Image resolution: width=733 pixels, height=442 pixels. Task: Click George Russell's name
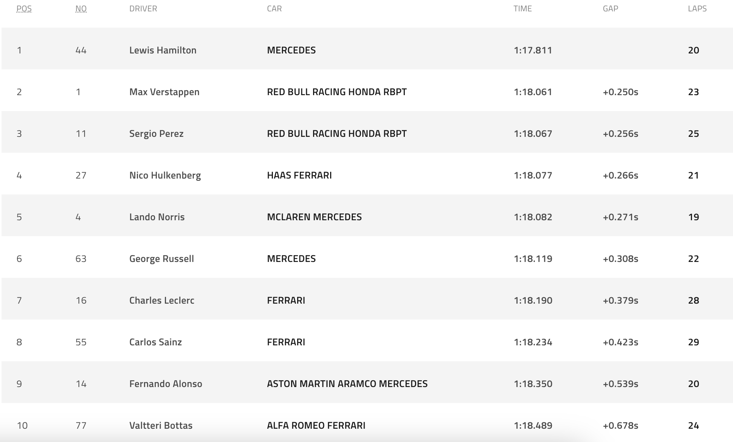point(161,259)
